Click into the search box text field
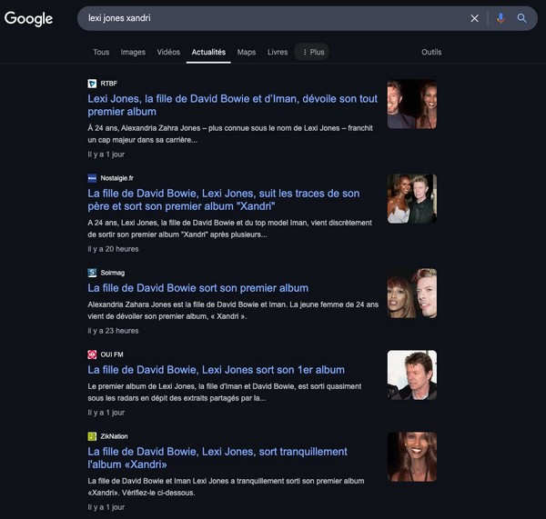 (x=273, y=18)
